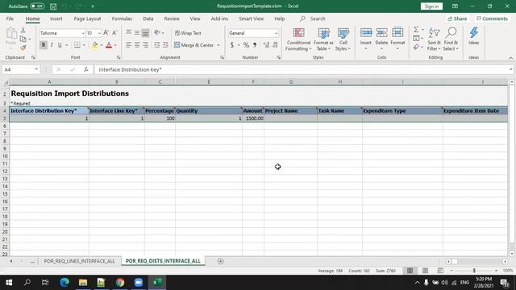Click the Format Painter brush icon
This screenshot has height=290, width=516.
click(23, 48)
